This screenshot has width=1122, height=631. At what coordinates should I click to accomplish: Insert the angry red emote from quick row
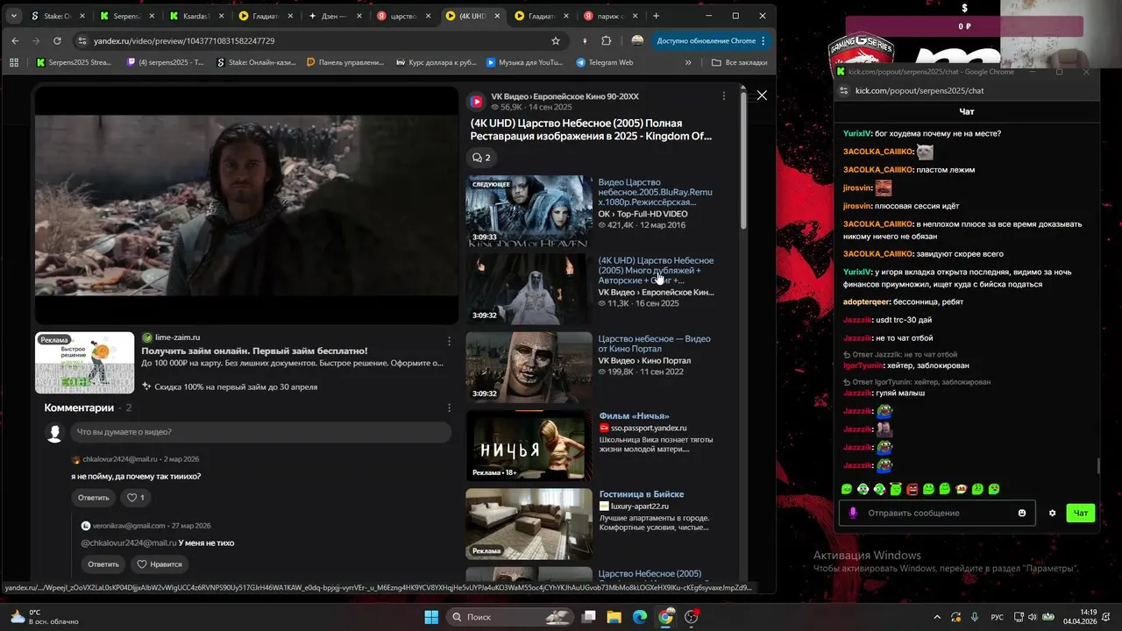coord(913,489)
